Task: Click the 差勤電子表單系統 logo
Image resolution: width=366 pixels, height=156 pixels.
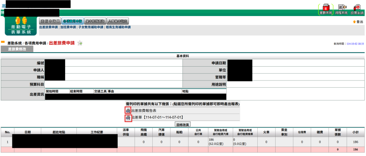Action: click(21, 26)
